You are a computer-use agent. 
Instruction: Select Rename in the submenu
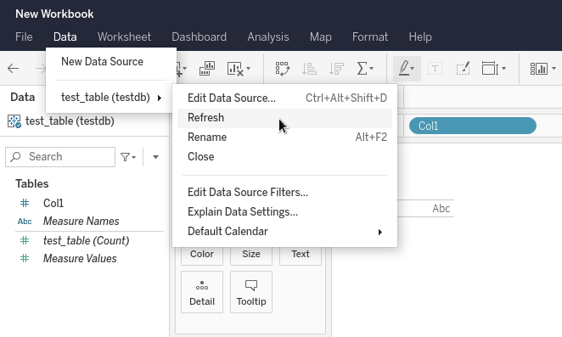[x=285, y=137]
